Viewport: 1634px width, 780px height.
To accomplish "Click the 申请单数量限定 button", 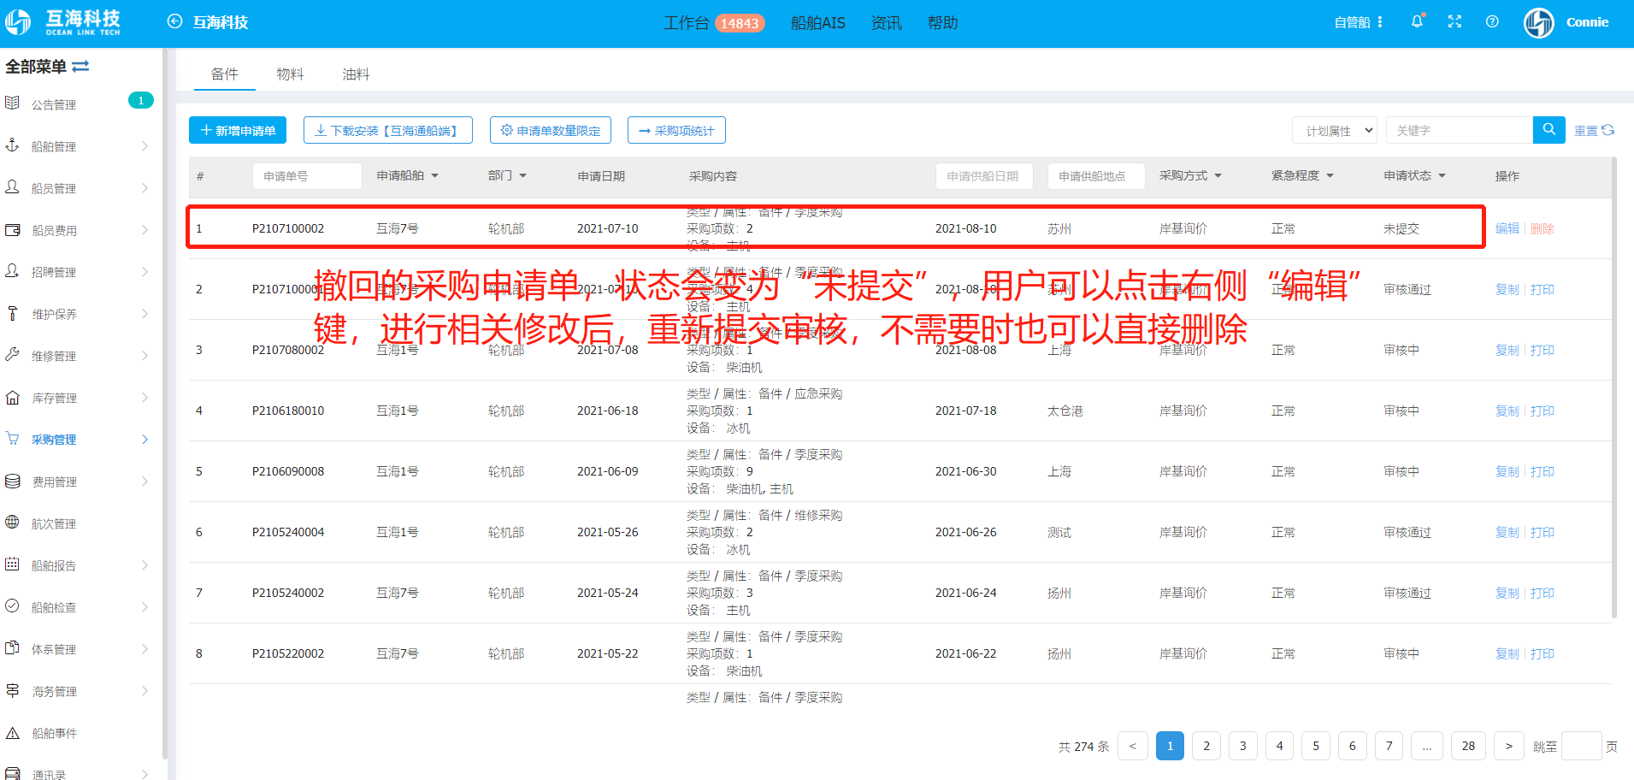I will coord(551,130).
